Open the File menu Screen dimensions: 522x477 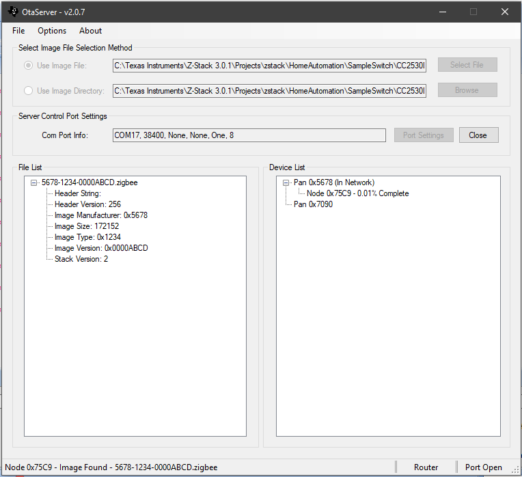pos(18,31)
